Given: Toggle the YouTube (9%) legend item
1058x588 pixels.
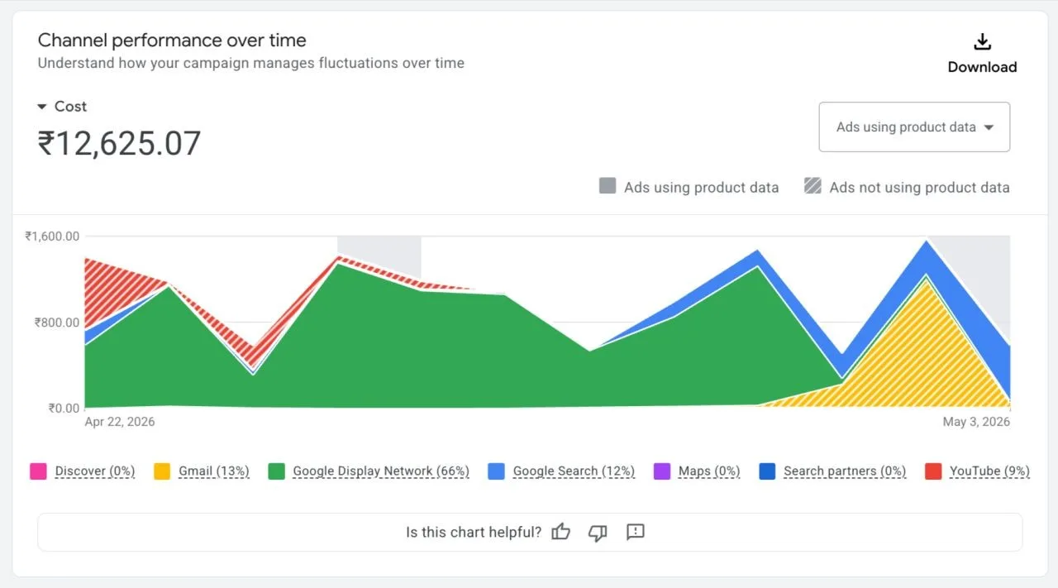Looking at the screenshot, I should click(x=978, y=471).
